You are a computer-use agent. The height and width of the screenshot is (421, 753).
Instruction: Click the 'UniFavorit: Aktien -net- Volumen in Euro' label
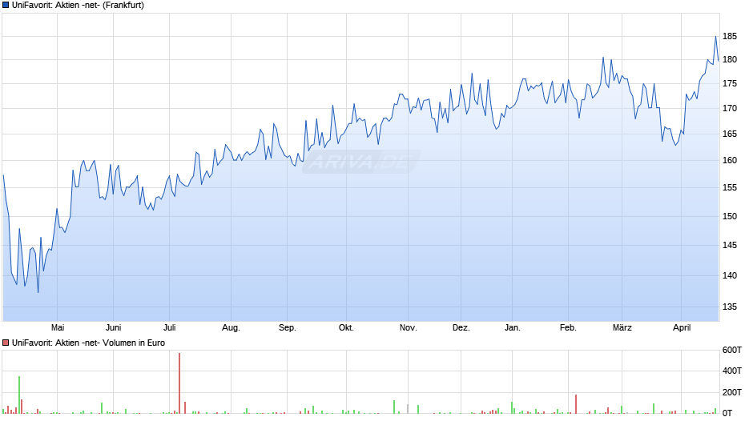click(x=88, y=343)
